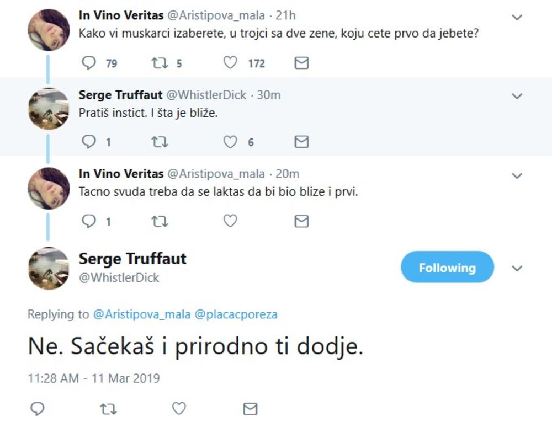Toggle the Following button for Serge Truffaut
This screenshot has height=433, width=552.
447,268
